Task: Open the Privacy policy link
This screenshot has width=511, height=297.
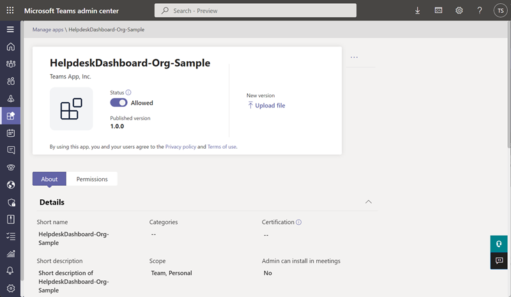Action: (x=181, y=147)
